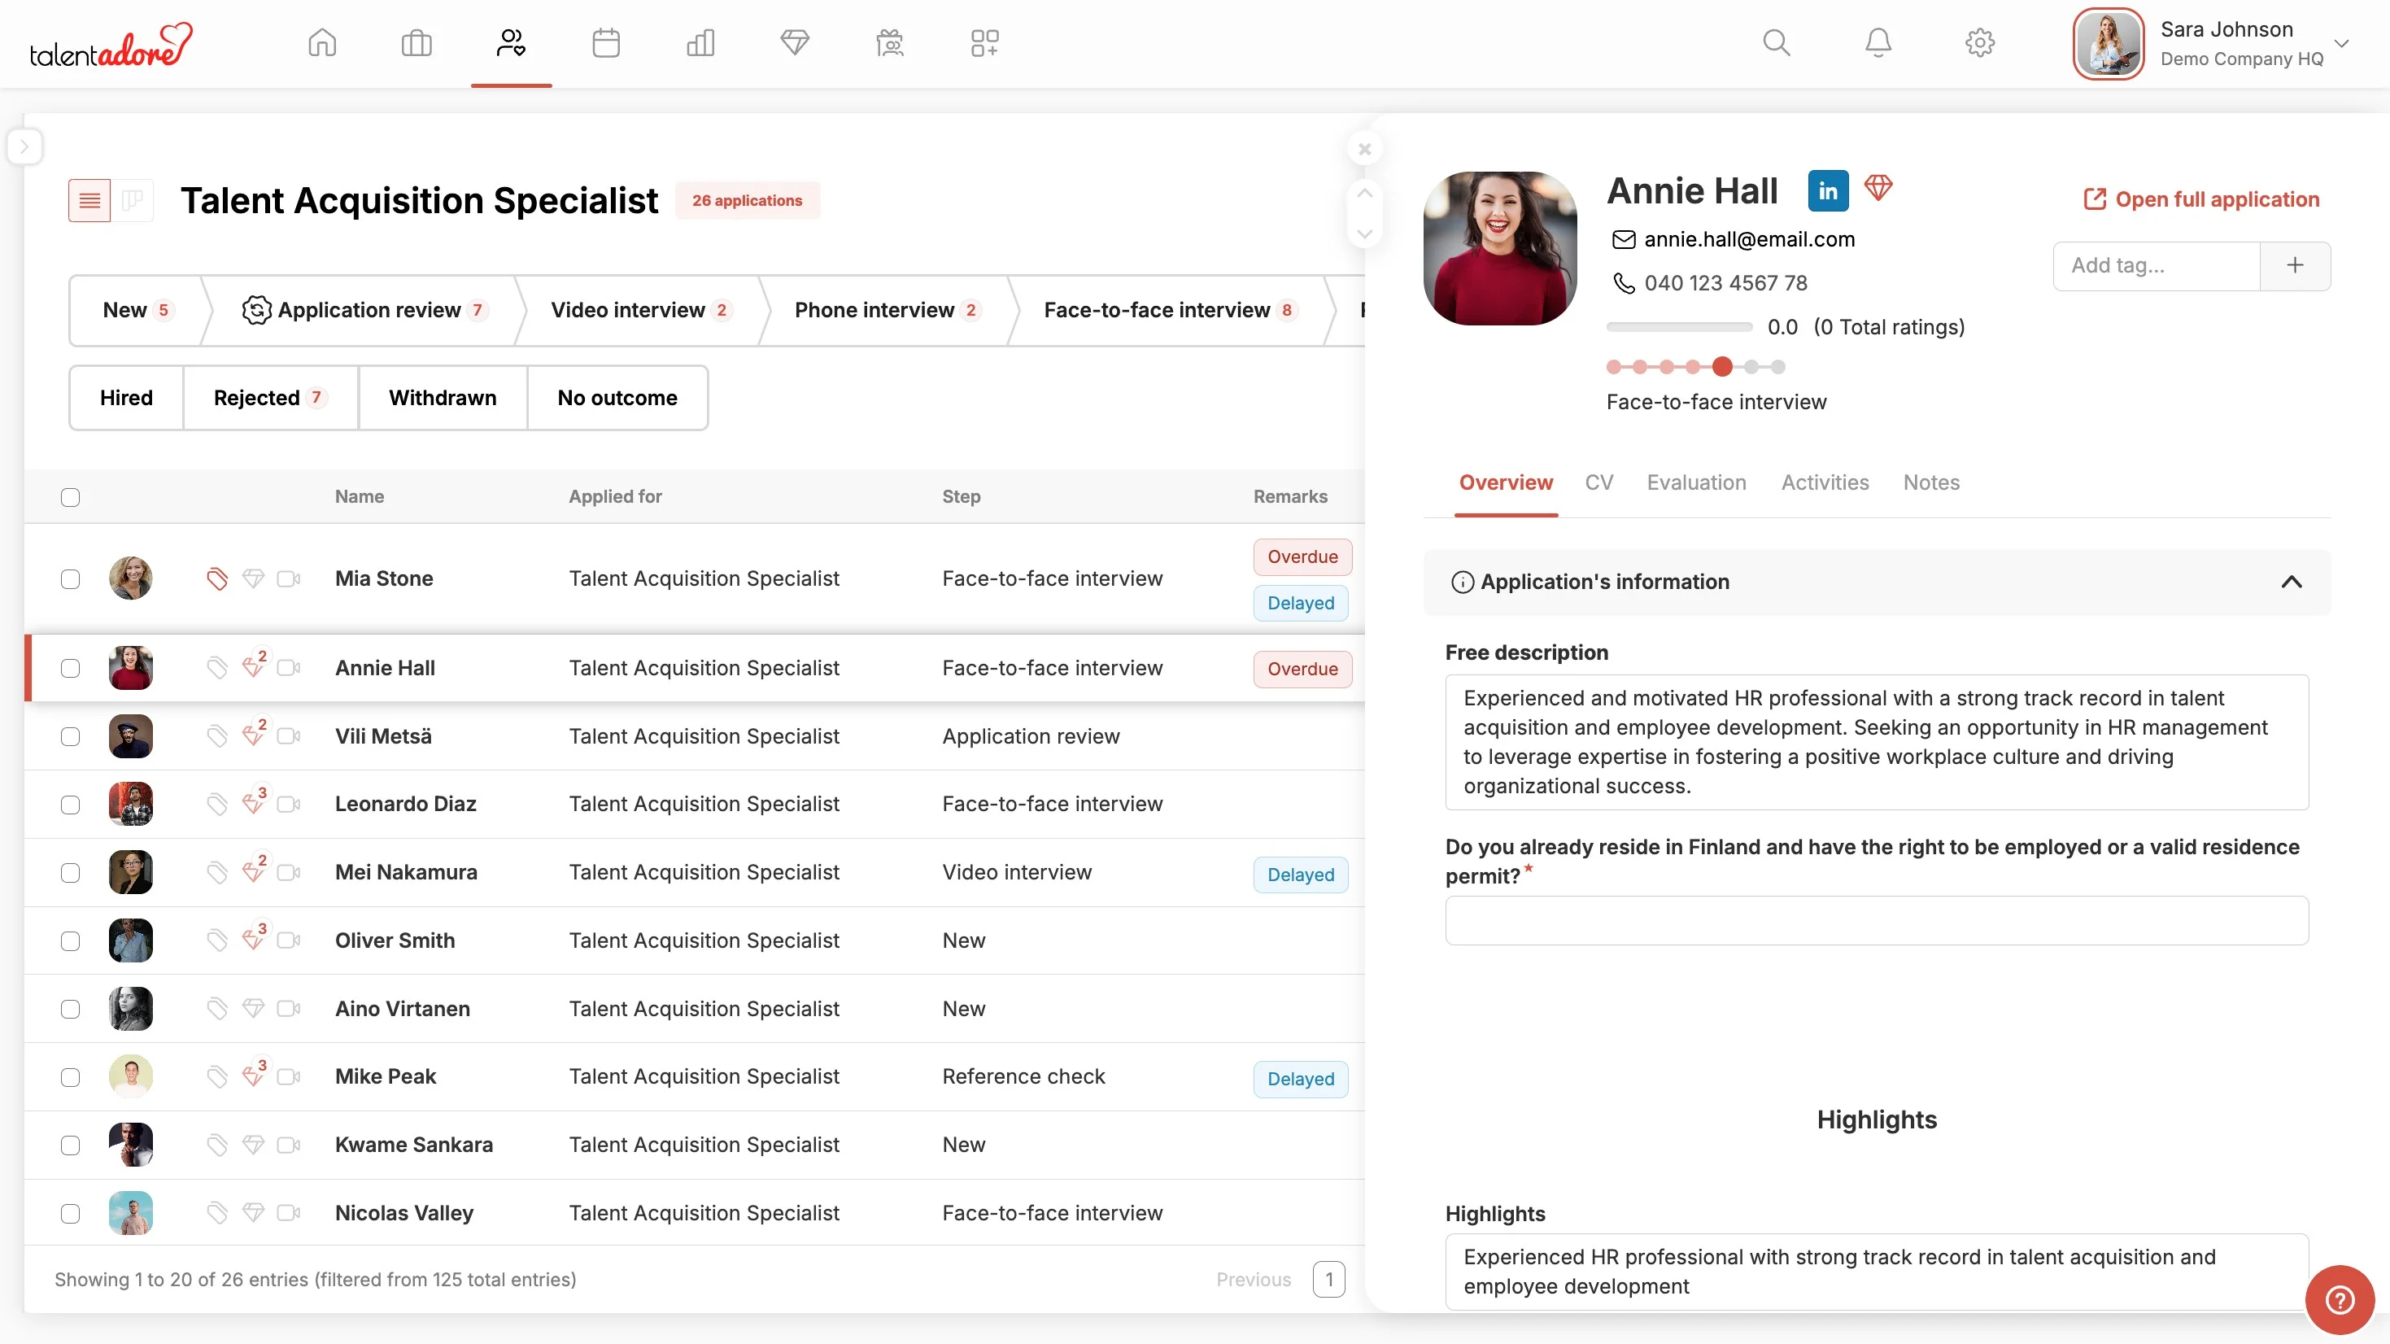Click the Rejected status button

click(x=269, y=398)
